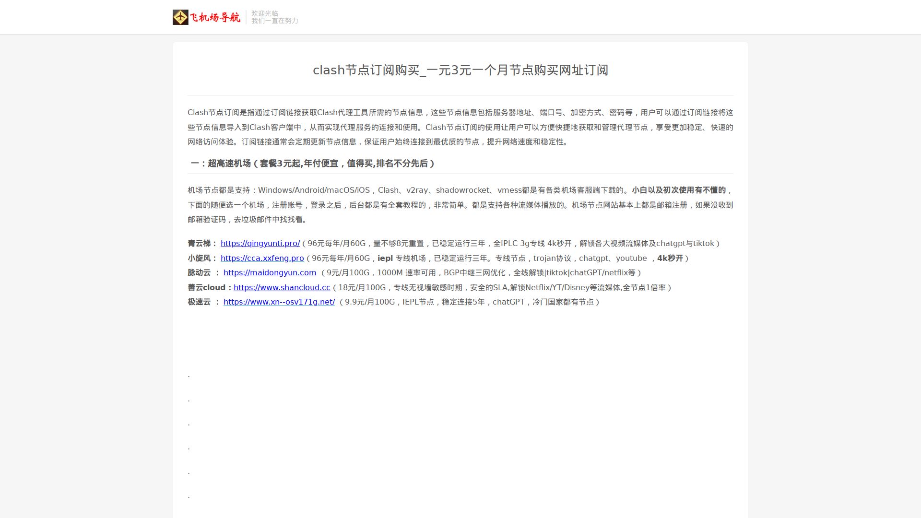The image size is (921, 518).
Task: Click the intro paragraph about Clash节点订阅
Action: tap(460, 127)
